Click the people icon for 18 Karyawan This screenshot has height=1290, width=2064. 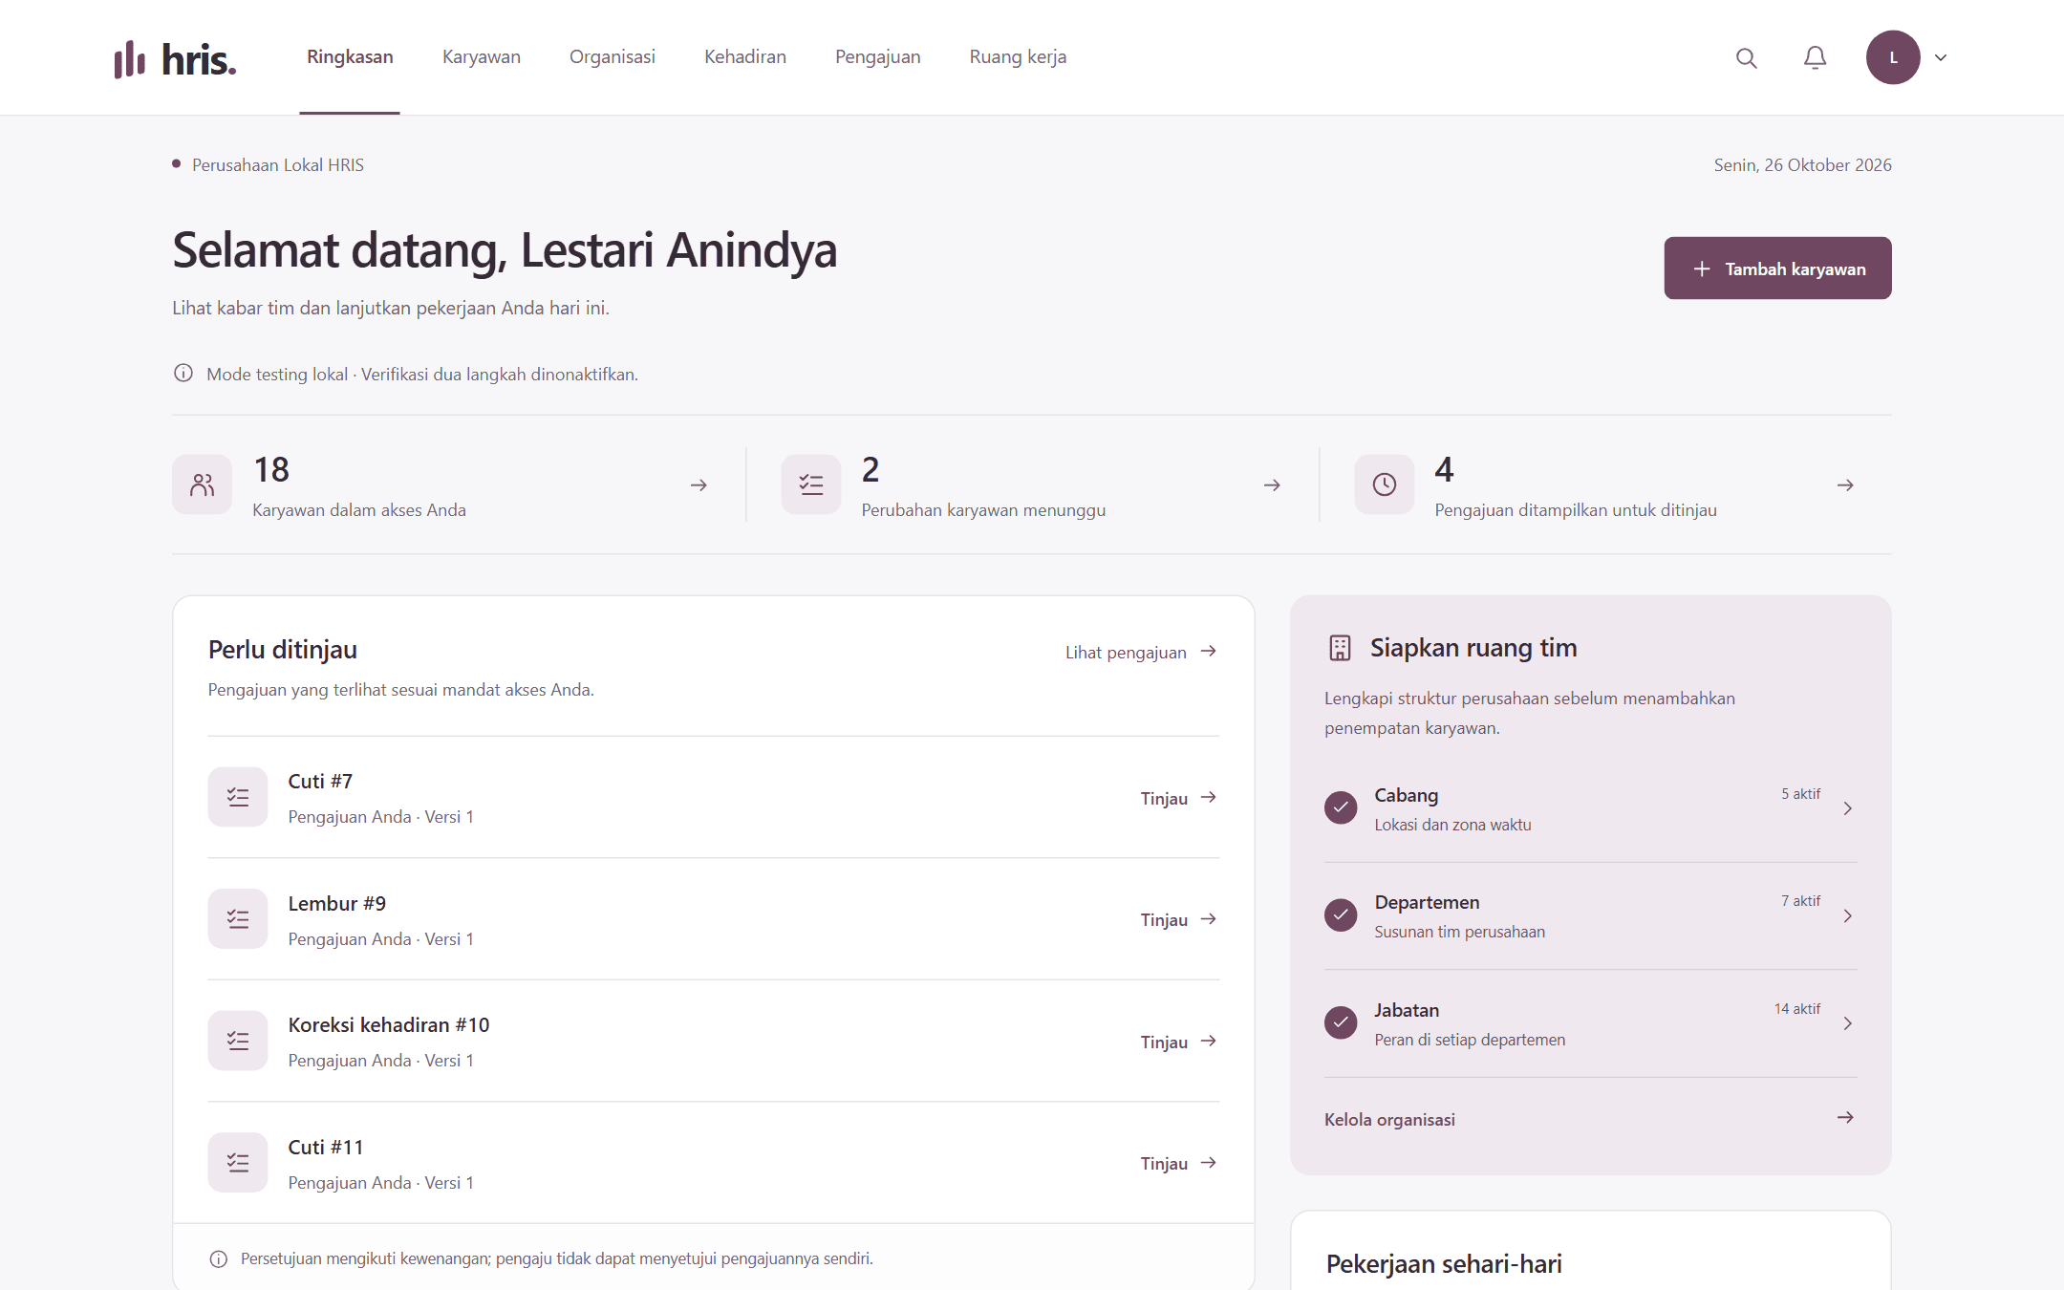pos(202,484)
